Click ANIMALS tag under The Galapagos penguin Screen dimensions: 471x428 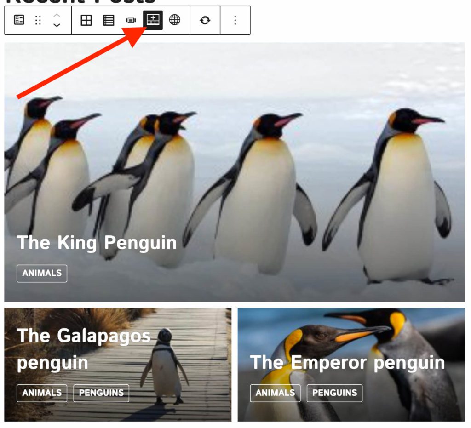(x=42, y=393)
